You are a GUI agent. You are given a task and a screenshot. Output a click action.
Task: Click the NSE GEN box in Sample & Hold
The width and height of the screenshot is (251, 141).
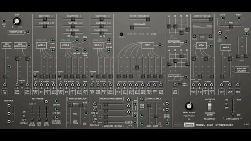[x=142, y=106]
